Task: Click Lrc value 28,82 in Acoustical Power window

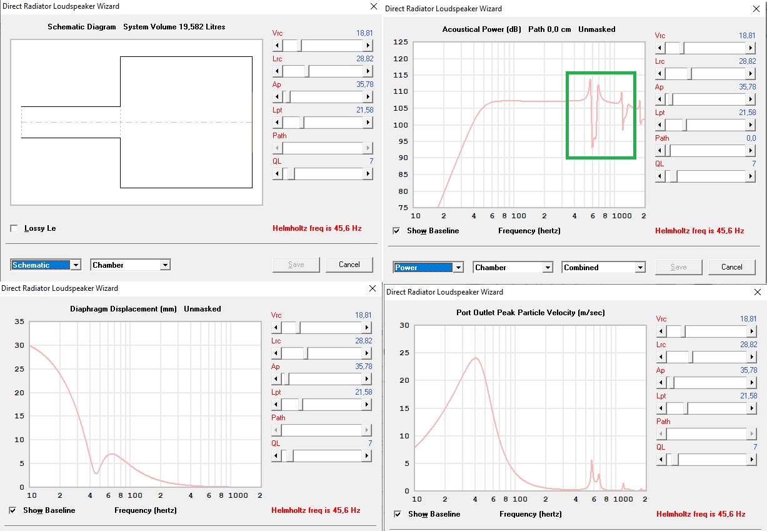Action: tap(747, 61)
